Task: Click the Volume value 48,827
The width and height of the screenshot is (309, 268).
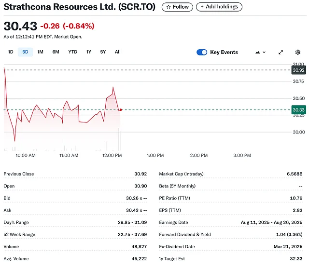Action: click(x=139, y=247)
